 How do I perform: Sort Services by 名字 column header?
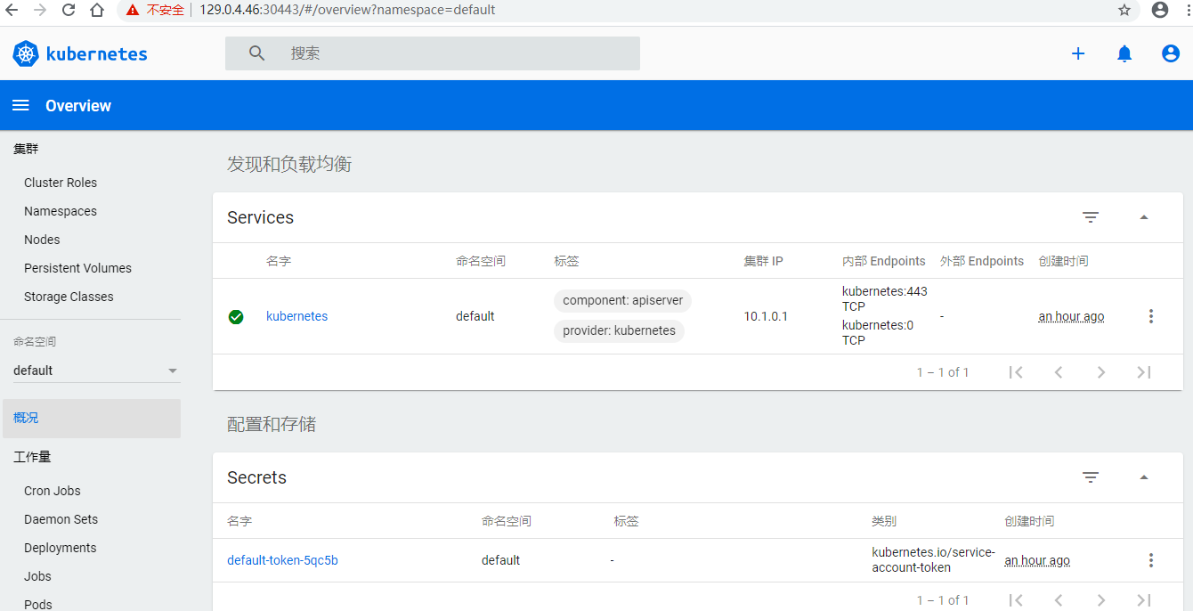coord(279,261)
